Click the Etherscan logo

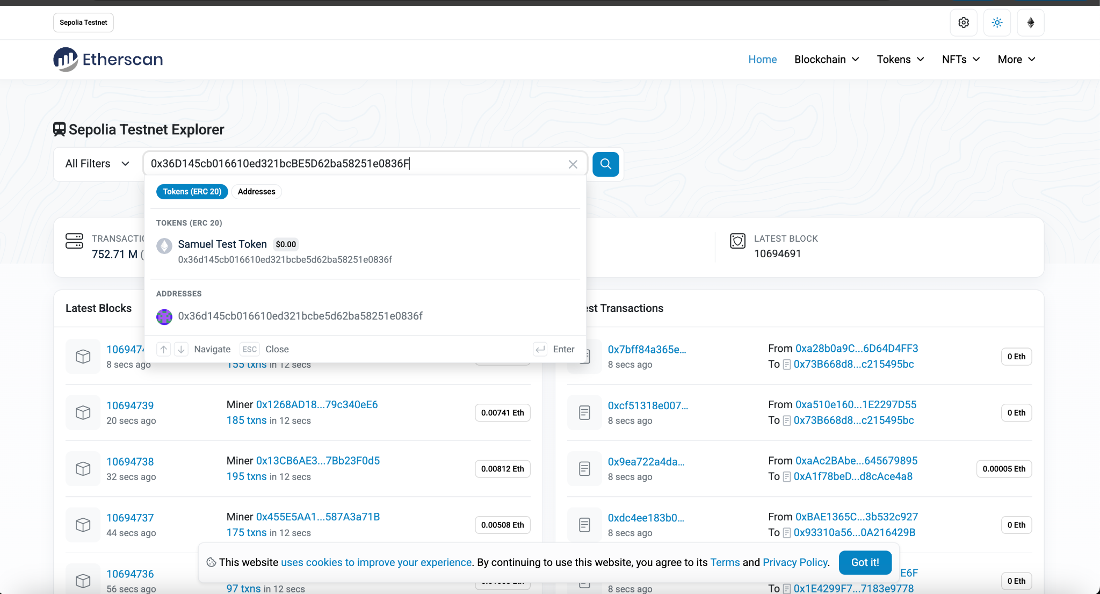tap(108, 59)
